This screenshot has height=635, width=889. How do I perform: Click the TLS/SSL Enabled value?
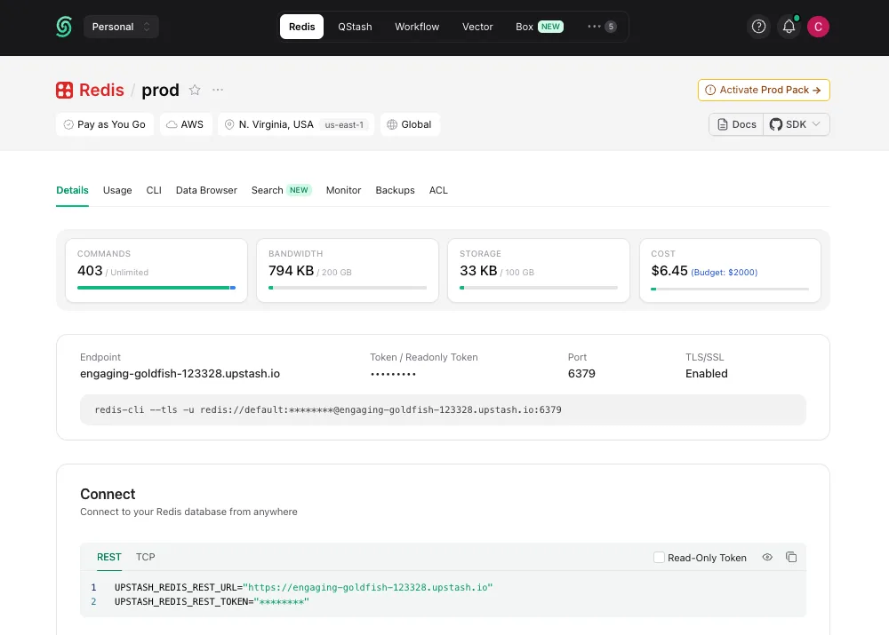[x=706, y=373]
